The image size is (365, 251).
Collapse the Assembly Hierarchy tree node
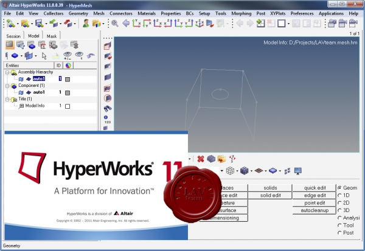point(7,72)
